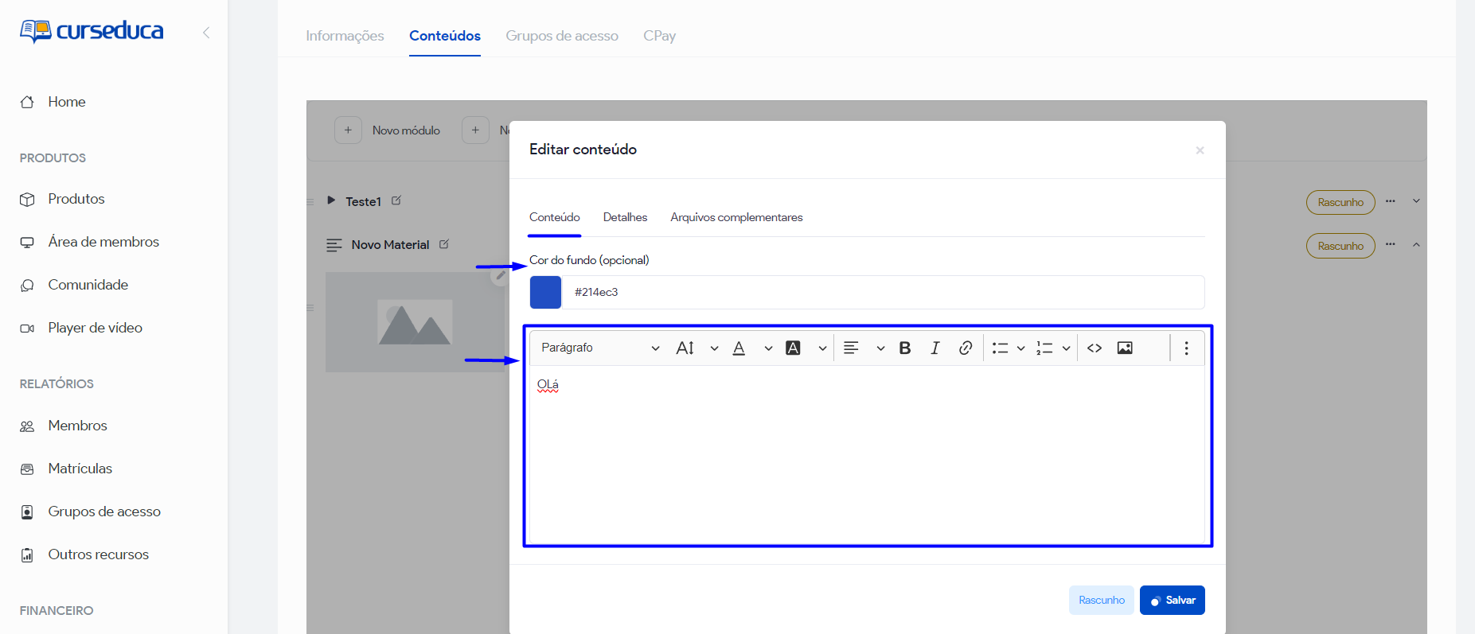Screen dimensions: 1475x634
Task: Toggle bold formatting in the editor
Action: click(x=904, y=348)
